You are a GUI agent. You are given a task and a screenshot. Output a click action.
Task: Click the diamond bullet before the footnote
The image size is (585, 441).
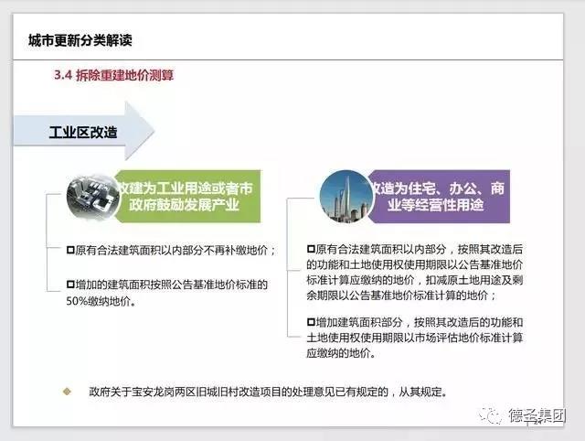pos(67,392)
